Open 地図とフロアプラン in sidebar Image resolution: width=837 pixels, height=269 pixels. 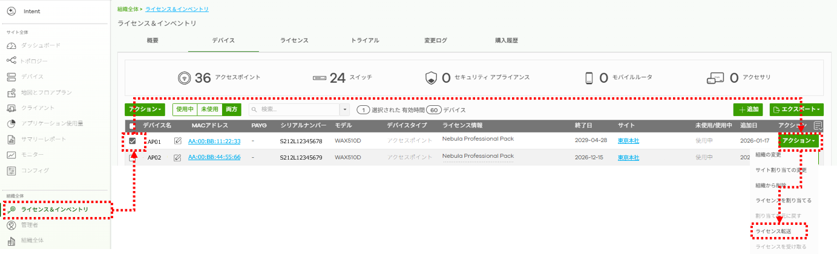point(47,92)
